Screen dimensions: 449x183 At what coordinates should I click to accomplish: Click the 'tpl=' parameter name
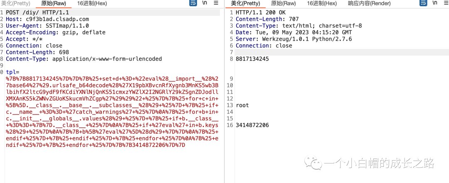tap(12, 72)
